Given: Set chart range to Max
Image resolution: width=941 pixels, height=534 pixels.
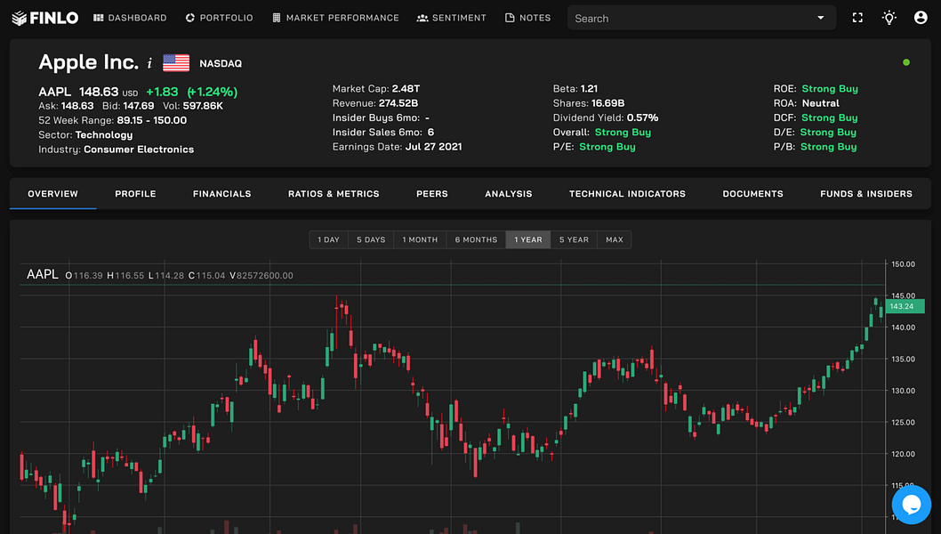Looking at the screenshot, I should click(x=615, y=239).
